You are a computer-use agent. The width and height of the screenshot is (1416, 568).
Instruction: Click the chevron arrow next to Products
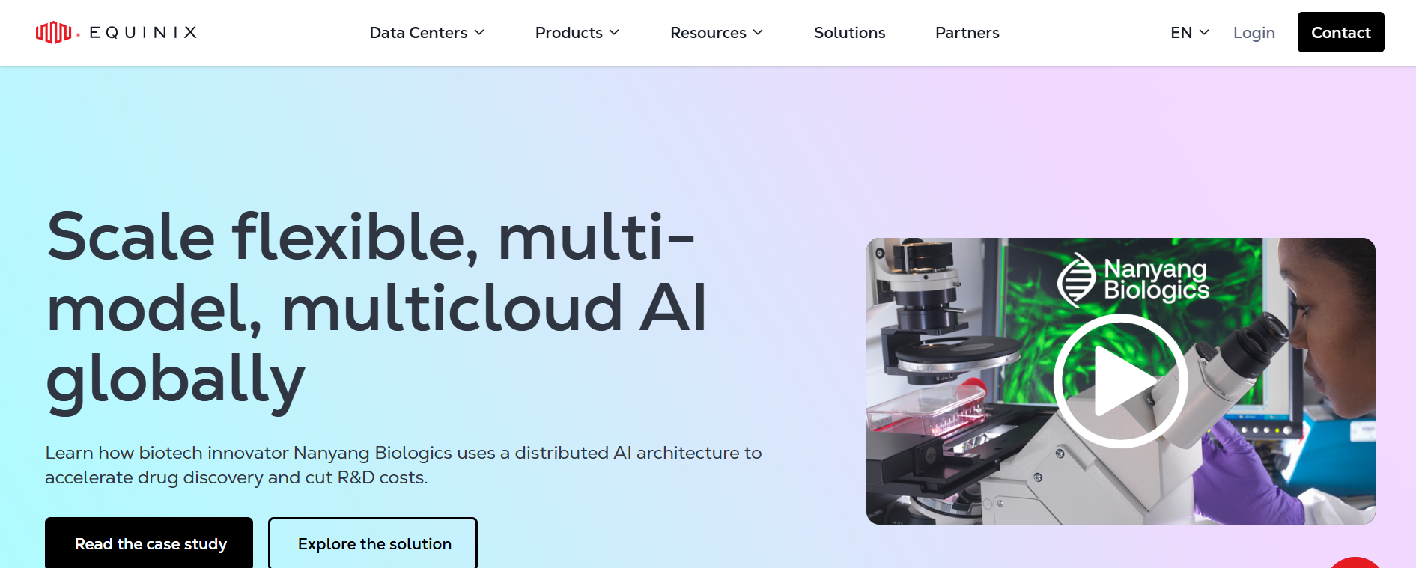click(x=615, y=33)
